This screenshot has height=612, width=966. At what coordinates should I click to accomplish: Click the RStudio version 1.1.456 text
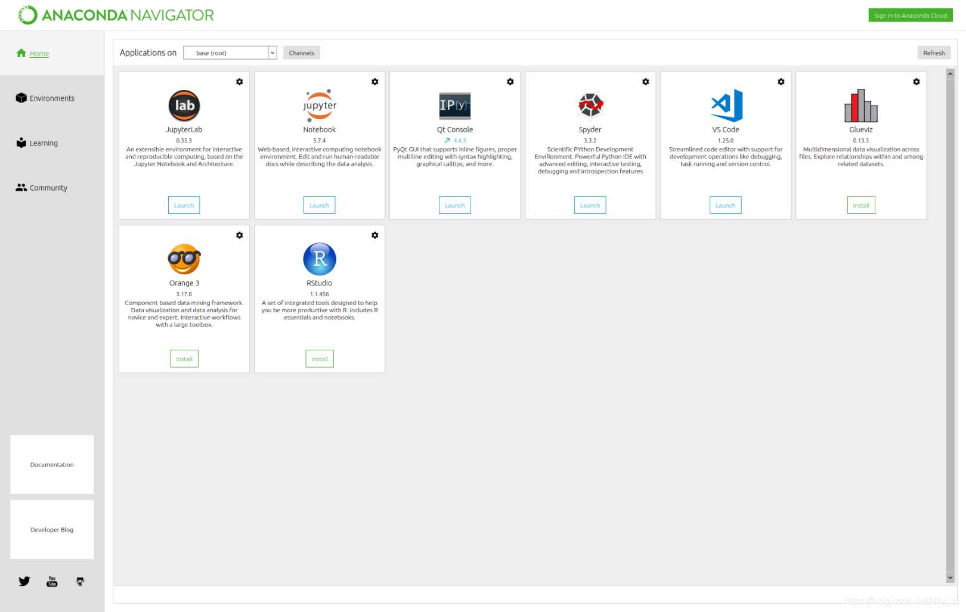tap(320, 294)
